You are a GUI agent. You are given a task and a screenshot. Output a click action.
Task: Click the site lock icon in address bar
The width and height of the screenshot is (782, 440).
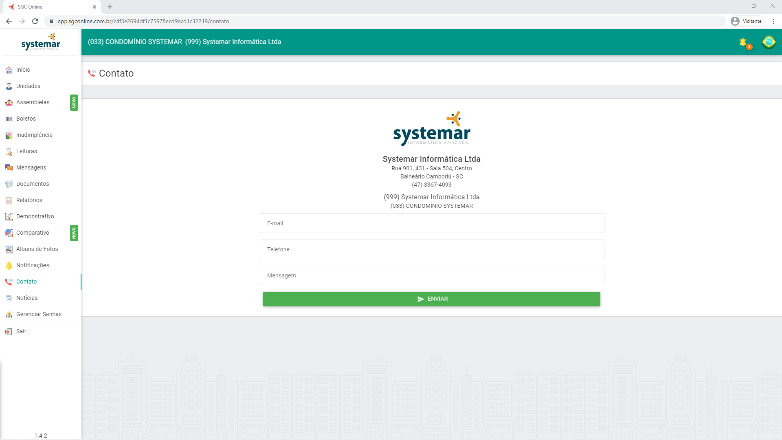[51, 21]
